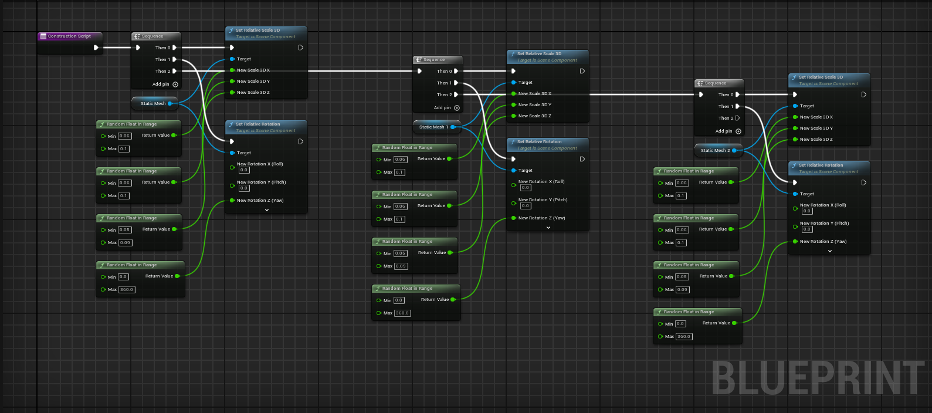Click New Scale 3D Z pin on middle Scale node
Viewport: 932px width, 413px height.
pos(514,116)
